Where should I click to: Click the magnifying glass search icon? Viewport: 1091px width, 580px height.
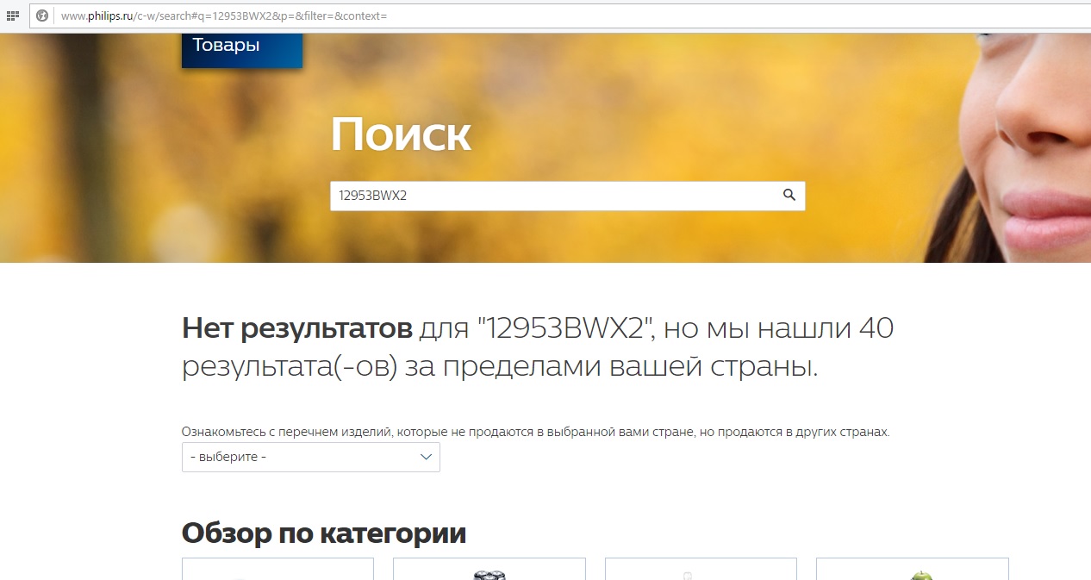click(789, 196)
